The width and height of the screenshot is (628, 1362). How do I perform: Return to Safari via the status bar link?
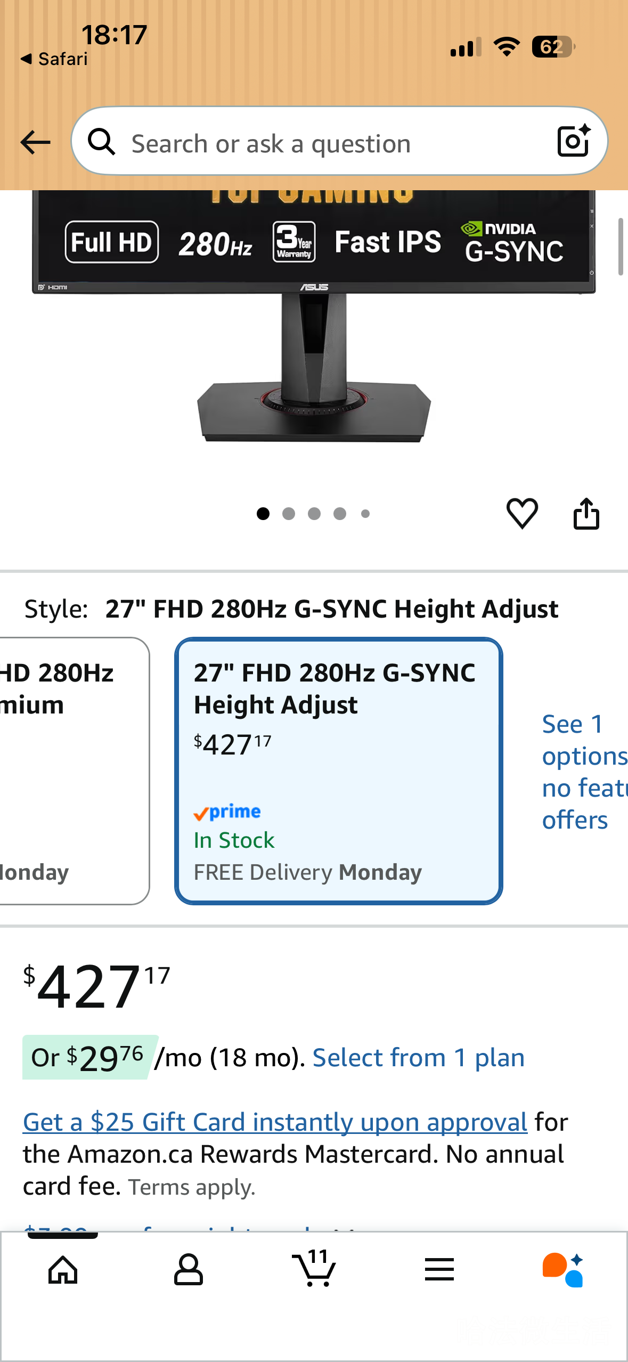[54, 59]
